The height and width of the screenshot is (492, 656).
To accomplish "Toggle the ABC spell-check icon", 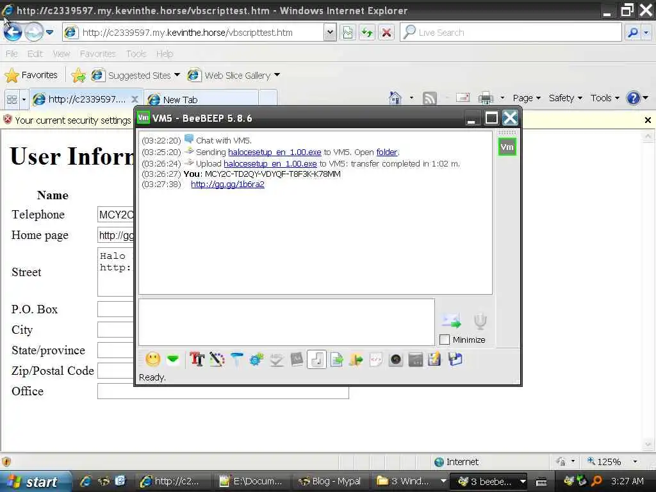I will point(277,359).
